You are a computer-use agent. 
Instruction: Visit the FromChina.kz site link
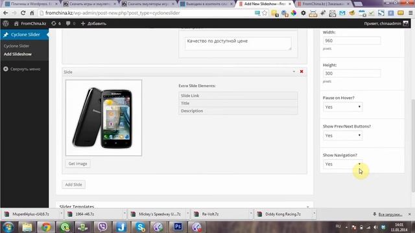pyautogui.click(x=30, y=23)
